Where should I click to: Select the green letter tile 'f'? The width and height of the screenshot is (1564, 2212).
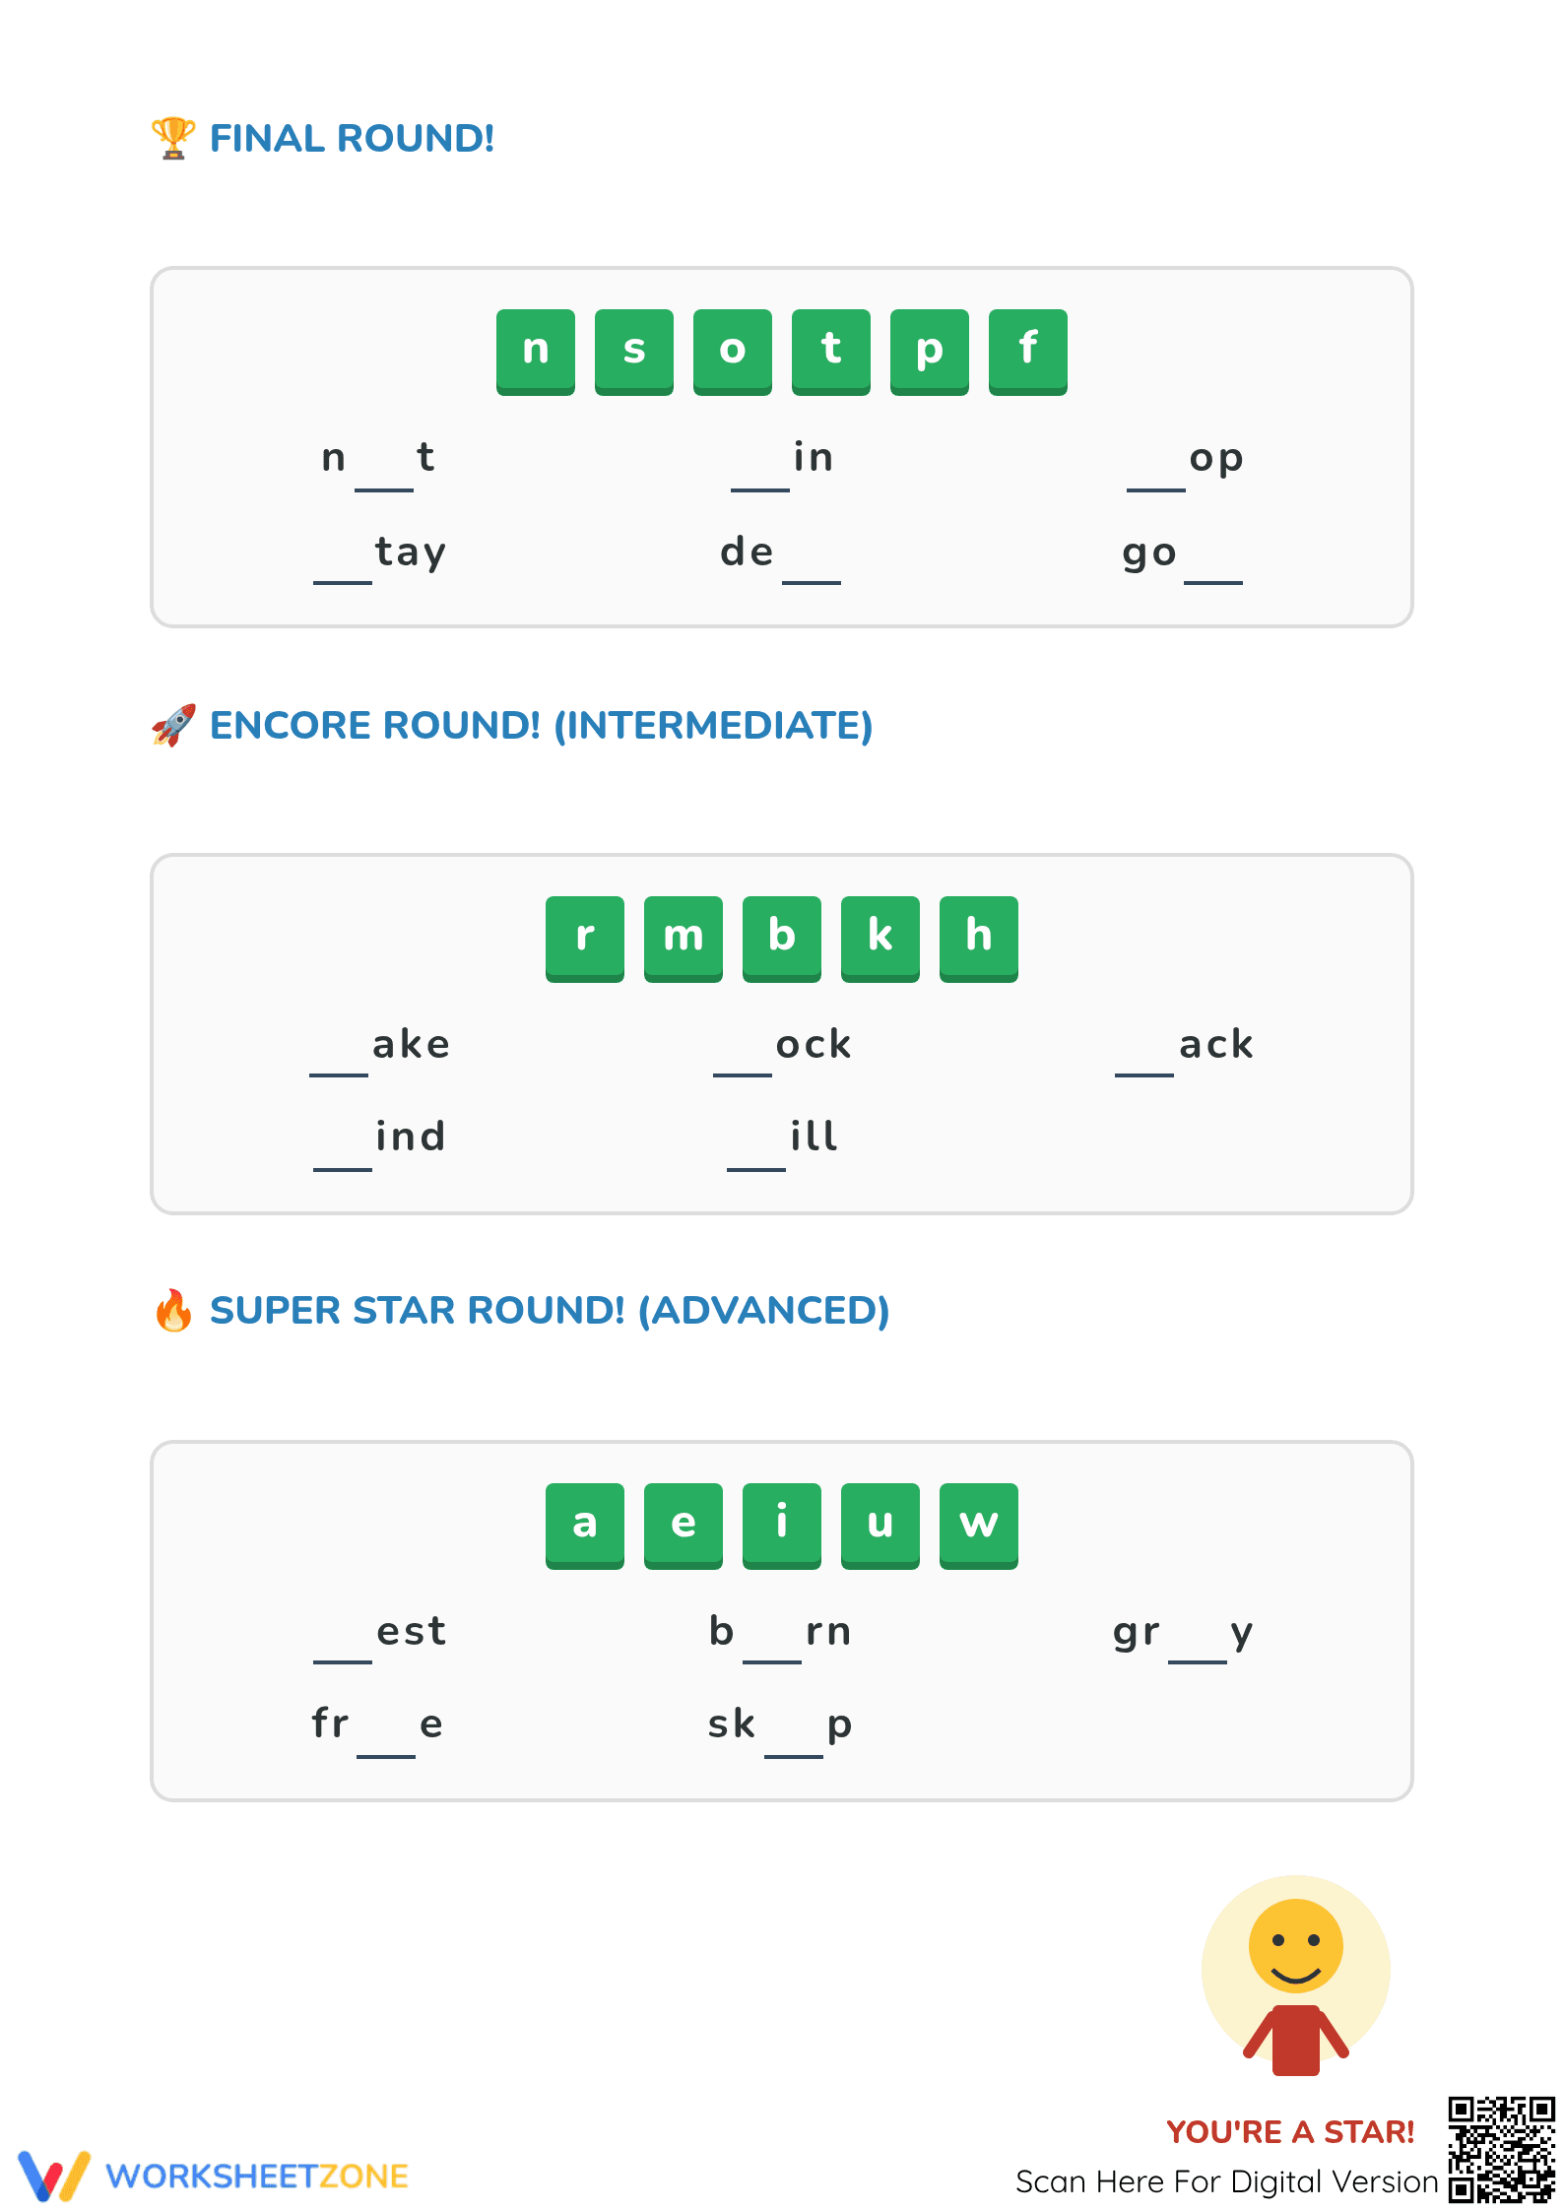coord(1028,352)
